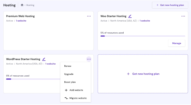The height and width of the screenshot is (105, 191).
Task: Click the dashed Get new hosting plan card
Action: coord(143,74)
